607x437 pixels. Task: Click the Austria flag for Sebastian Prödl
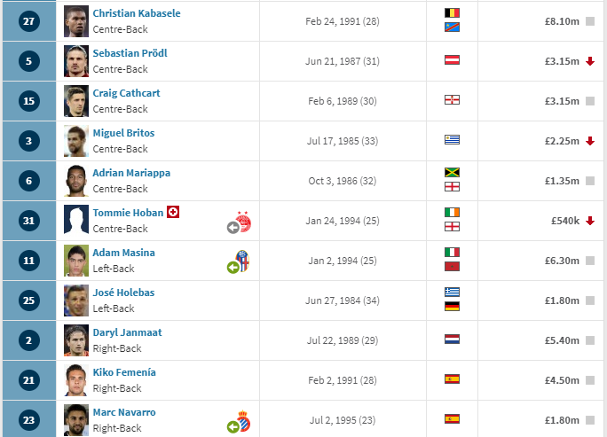point(452,60)
